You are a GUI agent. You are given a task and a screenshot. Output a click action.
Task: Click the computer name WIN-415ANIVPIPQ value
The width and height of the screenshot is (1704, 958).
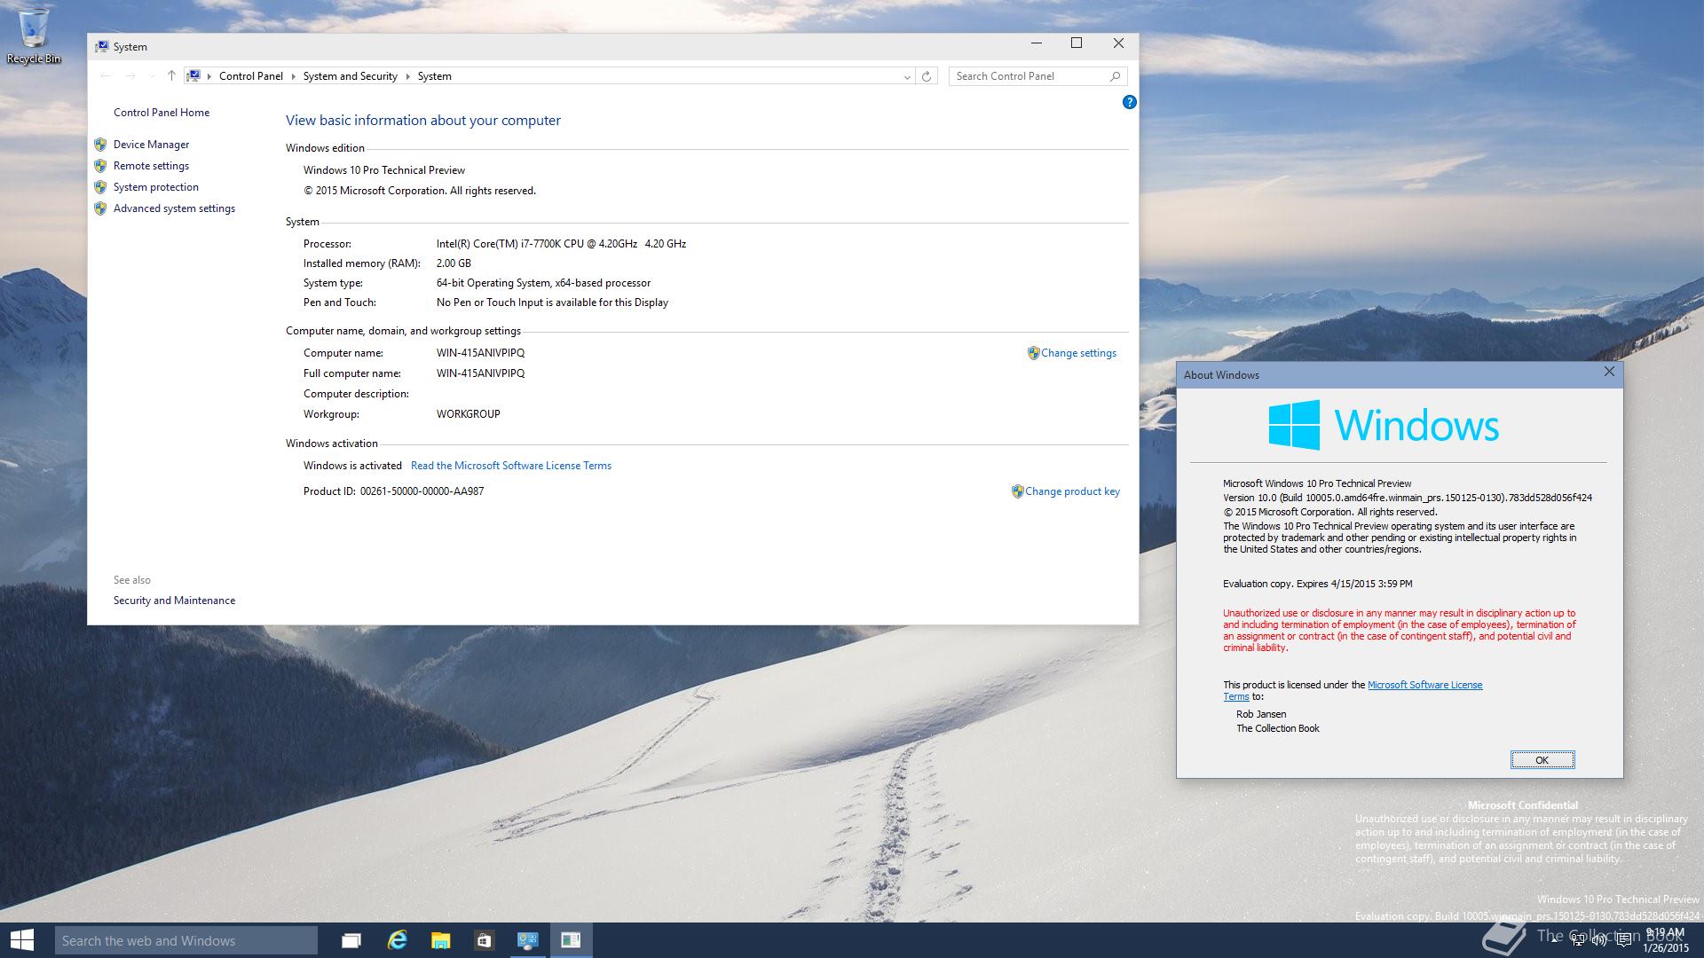(480, 353)
